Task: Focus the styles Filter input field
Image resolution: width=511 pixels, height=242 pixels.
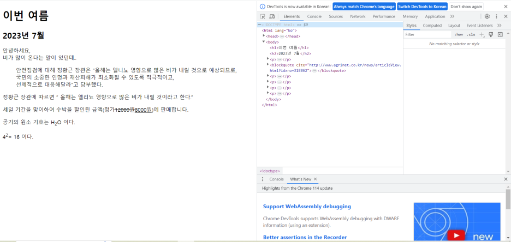Action: coord(427,34)
